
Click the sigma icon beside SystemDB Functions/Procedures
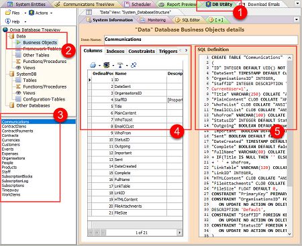19,86
